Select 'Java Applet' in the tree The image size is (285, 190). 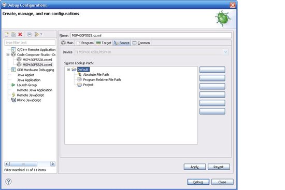point(25,75)
